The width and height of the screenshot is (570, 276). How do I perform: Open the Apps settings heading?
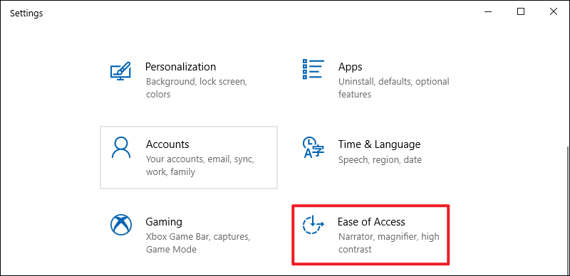click(350, 67)
